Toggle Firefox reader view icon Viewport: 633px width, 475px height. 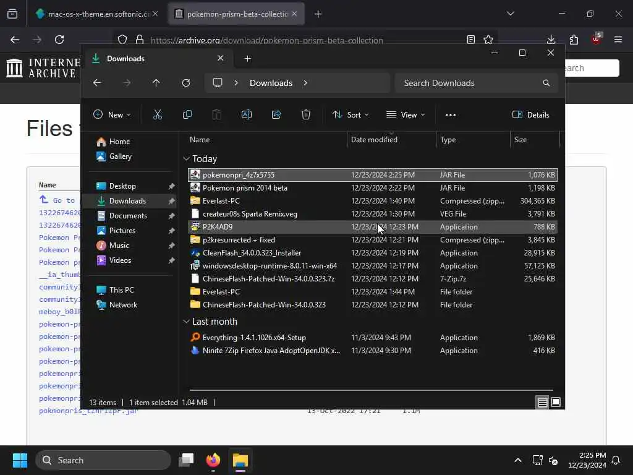click(470, 40)
